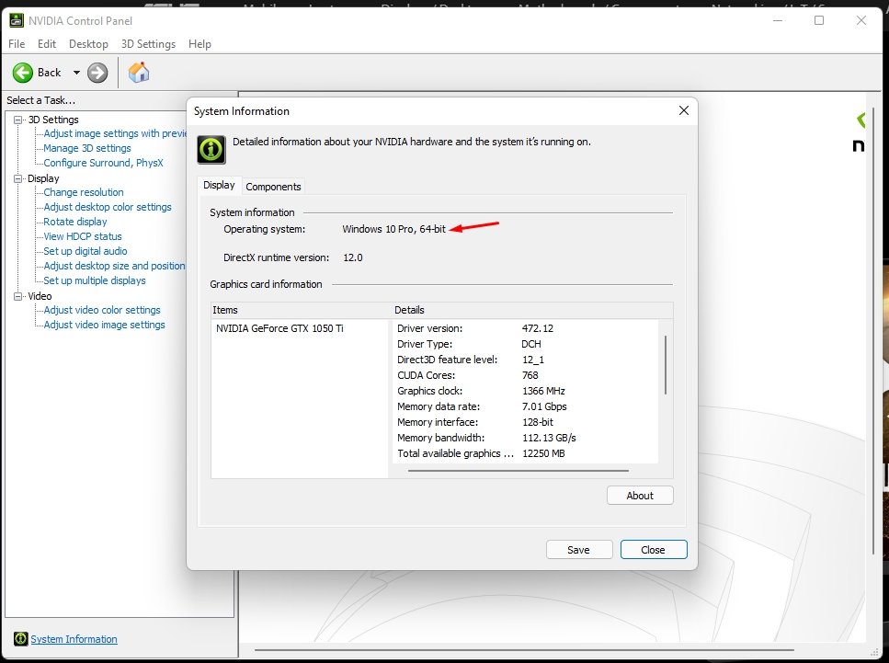Click the grey Forward arrow icon

[97, 73]
